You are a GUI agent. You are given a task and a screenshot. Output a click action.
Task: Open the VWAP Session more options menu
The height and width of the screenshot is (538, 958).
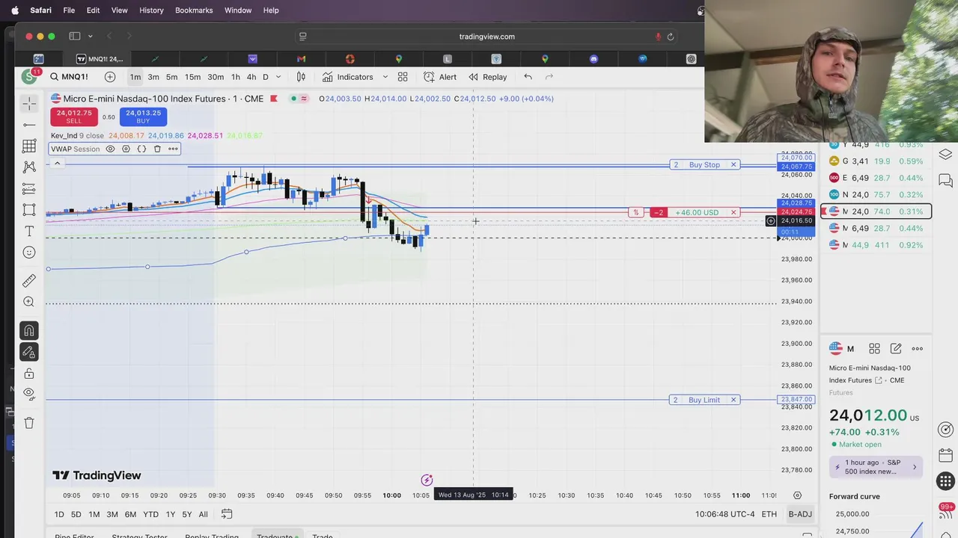(x=173, y=149)
